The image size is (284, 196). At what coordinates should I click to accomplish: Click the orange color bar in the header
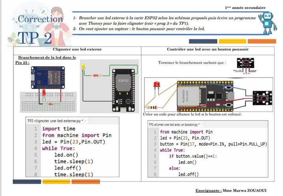[262, 41]
